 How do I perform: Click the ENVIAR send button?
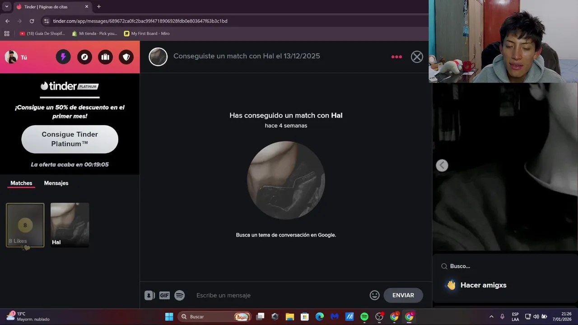click(403, 295)
